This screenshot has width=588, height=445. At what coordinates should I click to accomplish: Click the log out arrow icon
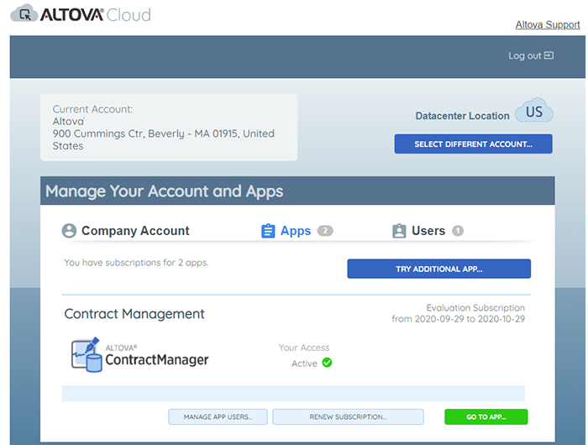[x=549, y=55]
